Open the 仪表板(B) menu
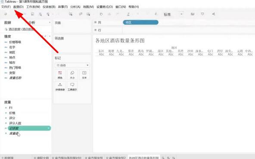255x159 pixels. (x=49, y=7)
